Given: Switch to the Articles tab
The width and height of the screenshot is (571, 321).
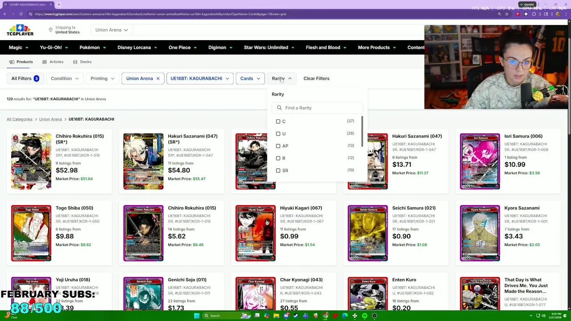Looking at the screenshot, I should [x=53, y=62].
